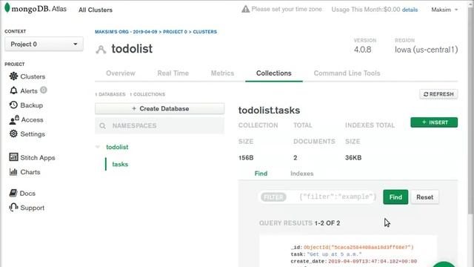The height and width of the screenshot is (267, 474).
Task: Open the Backup clock icon item
Action: click(26, 105)
